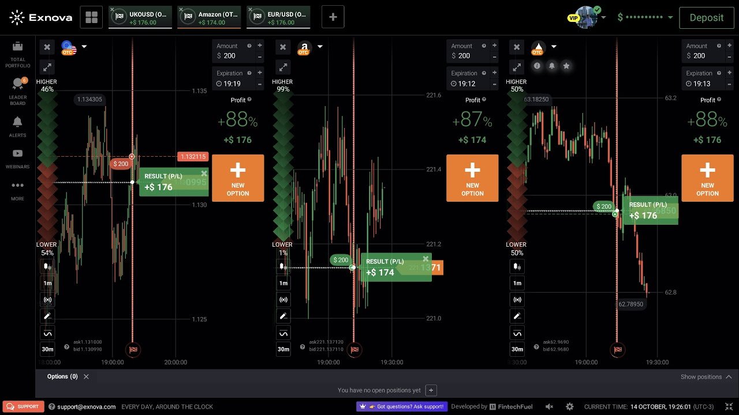Click the Deposit button
The width and height of the screenshot is (739, 415).
click(706, 17)
